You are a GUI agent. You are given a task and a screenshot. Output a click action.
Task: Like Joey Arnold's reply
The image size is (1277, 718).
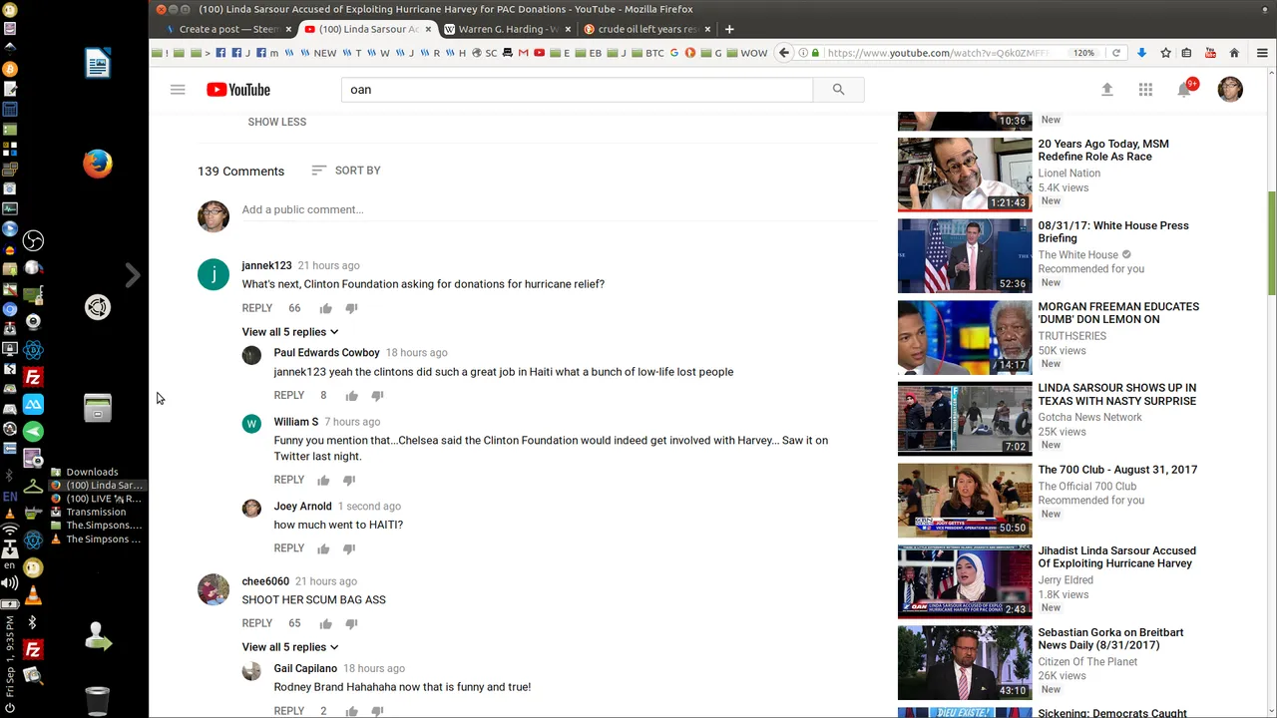tap(323, 548)
